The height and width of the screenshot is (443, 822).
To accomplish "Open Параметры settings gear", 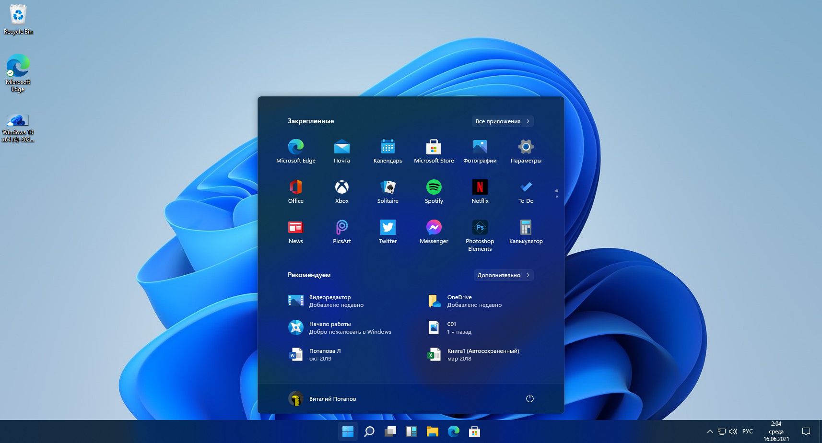I will coord(526,151).
